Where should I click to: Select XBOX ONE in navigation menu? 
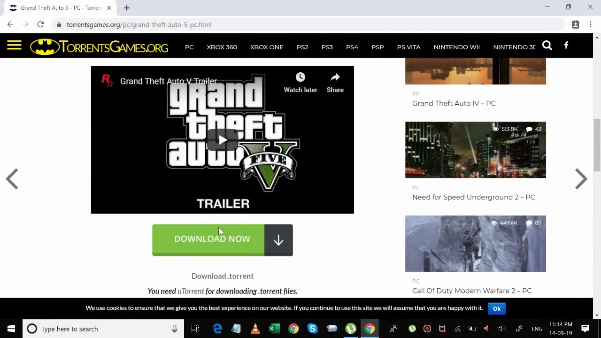coord(267,47)
